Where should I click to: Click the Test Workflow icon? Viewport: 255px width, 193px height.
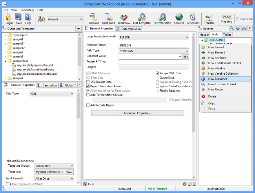[162, 17]
